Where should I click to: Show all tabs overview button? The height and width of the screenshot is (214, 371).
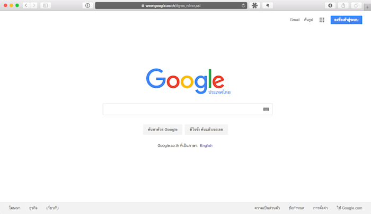(356, 5)
